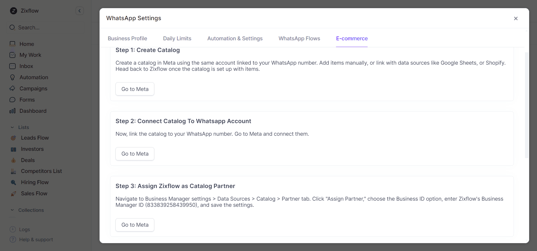The width and height of the screenshot is (537, 251).
Task: Go to the Automation & Settings tab
Action: tap(235, 39)
